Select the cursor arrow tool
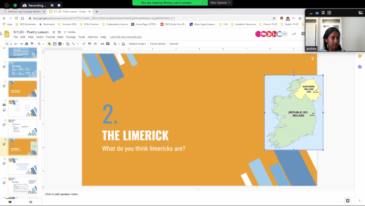The width and height of the screenshot is (365, 206). pos(49,44)
